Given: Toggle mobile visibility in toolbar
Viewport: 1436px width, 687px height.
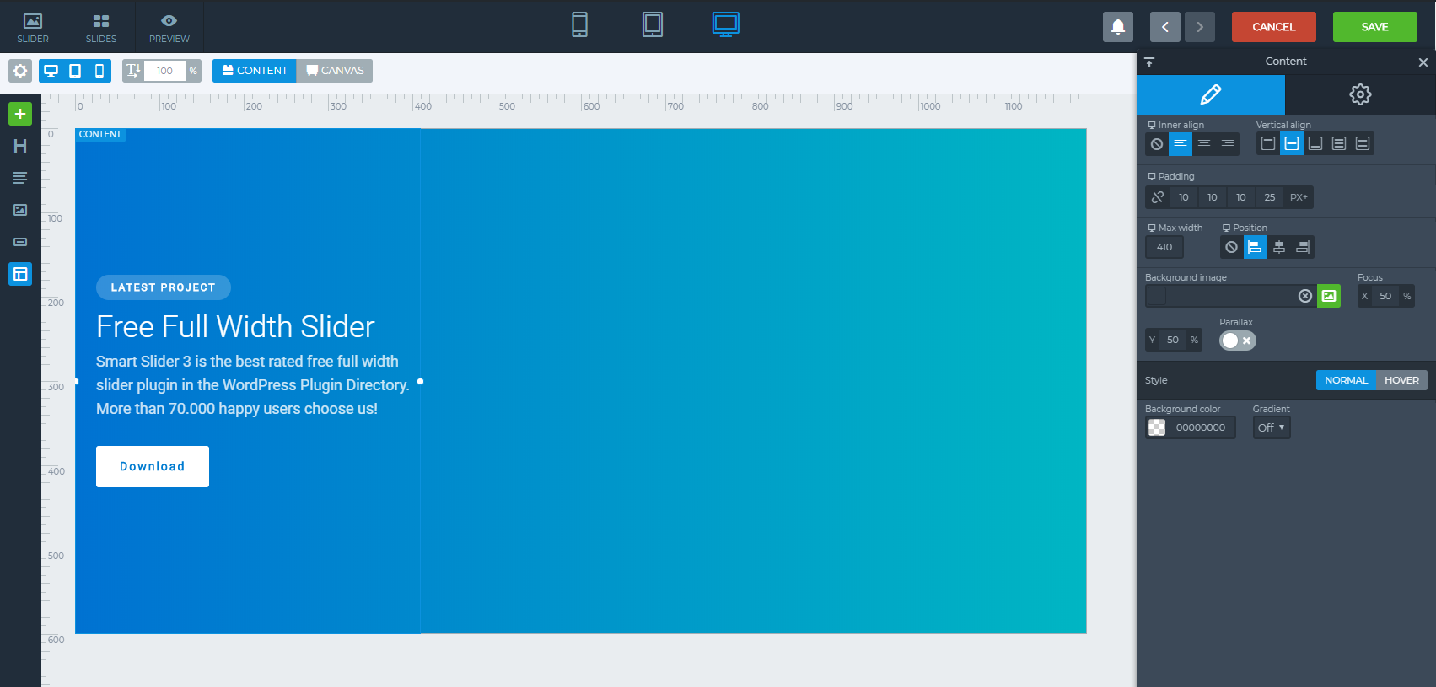Looking at the screenshot, I should [x=99, y=71].
